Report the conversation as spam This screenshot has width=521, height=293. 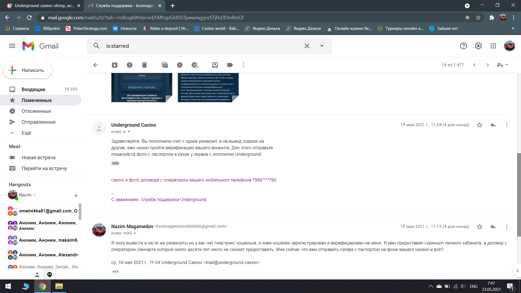click(129, 65)
